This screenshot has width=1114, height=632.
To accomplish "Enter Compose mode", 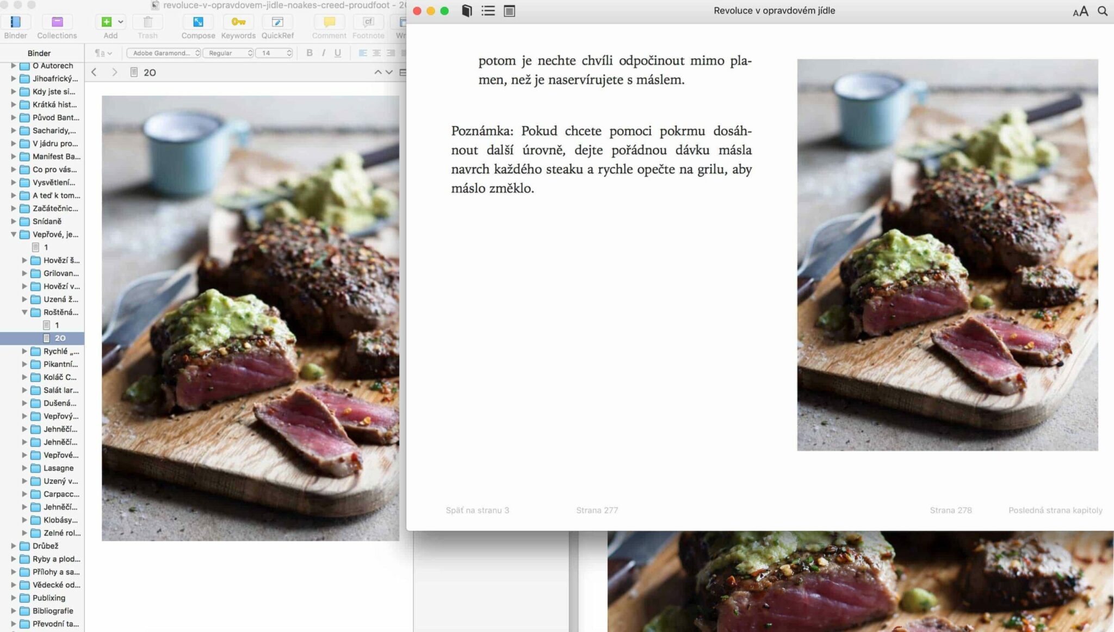I will point(198,22).
